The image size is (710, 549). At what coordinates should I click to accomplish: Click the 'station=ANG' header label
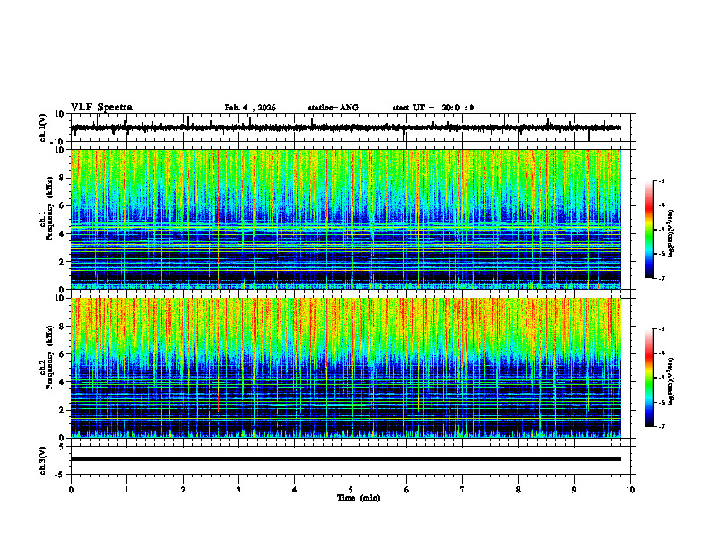333,108
